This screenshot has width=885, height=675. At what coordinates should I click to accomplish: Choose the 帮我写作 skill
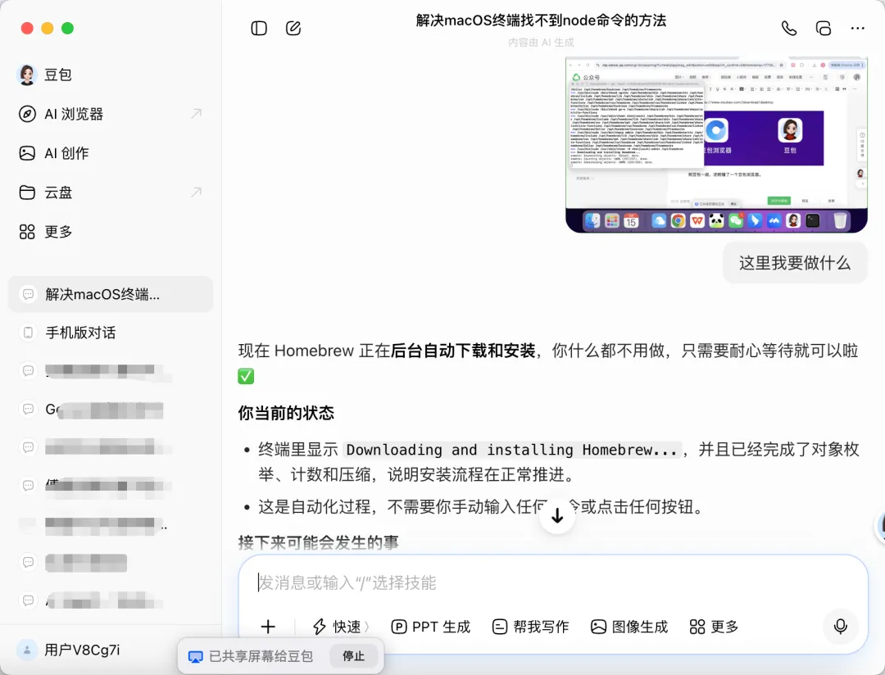pos(530,627)
